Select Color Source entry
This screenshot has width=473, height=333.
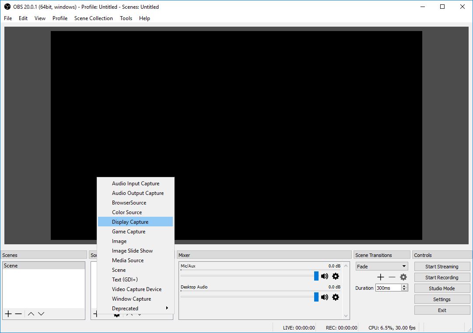135,212
